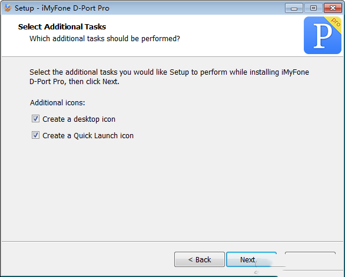This screenshot has width=345, height=277.
Task: Click the white letter P in app logo
Action: 323,36
